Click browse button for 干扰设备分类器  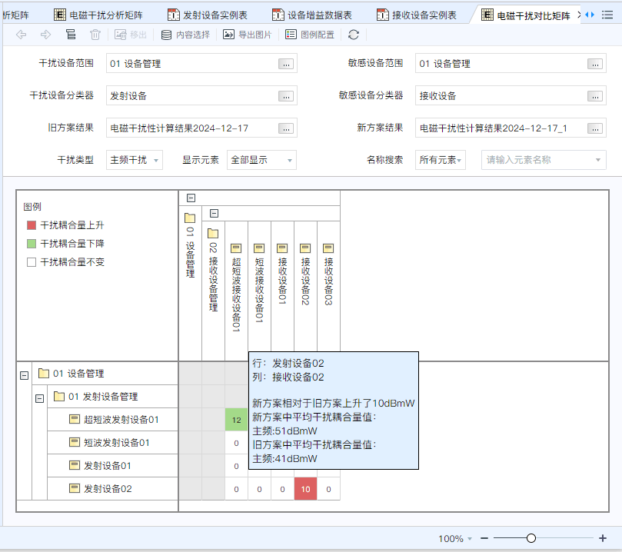(x=286, y=96)
